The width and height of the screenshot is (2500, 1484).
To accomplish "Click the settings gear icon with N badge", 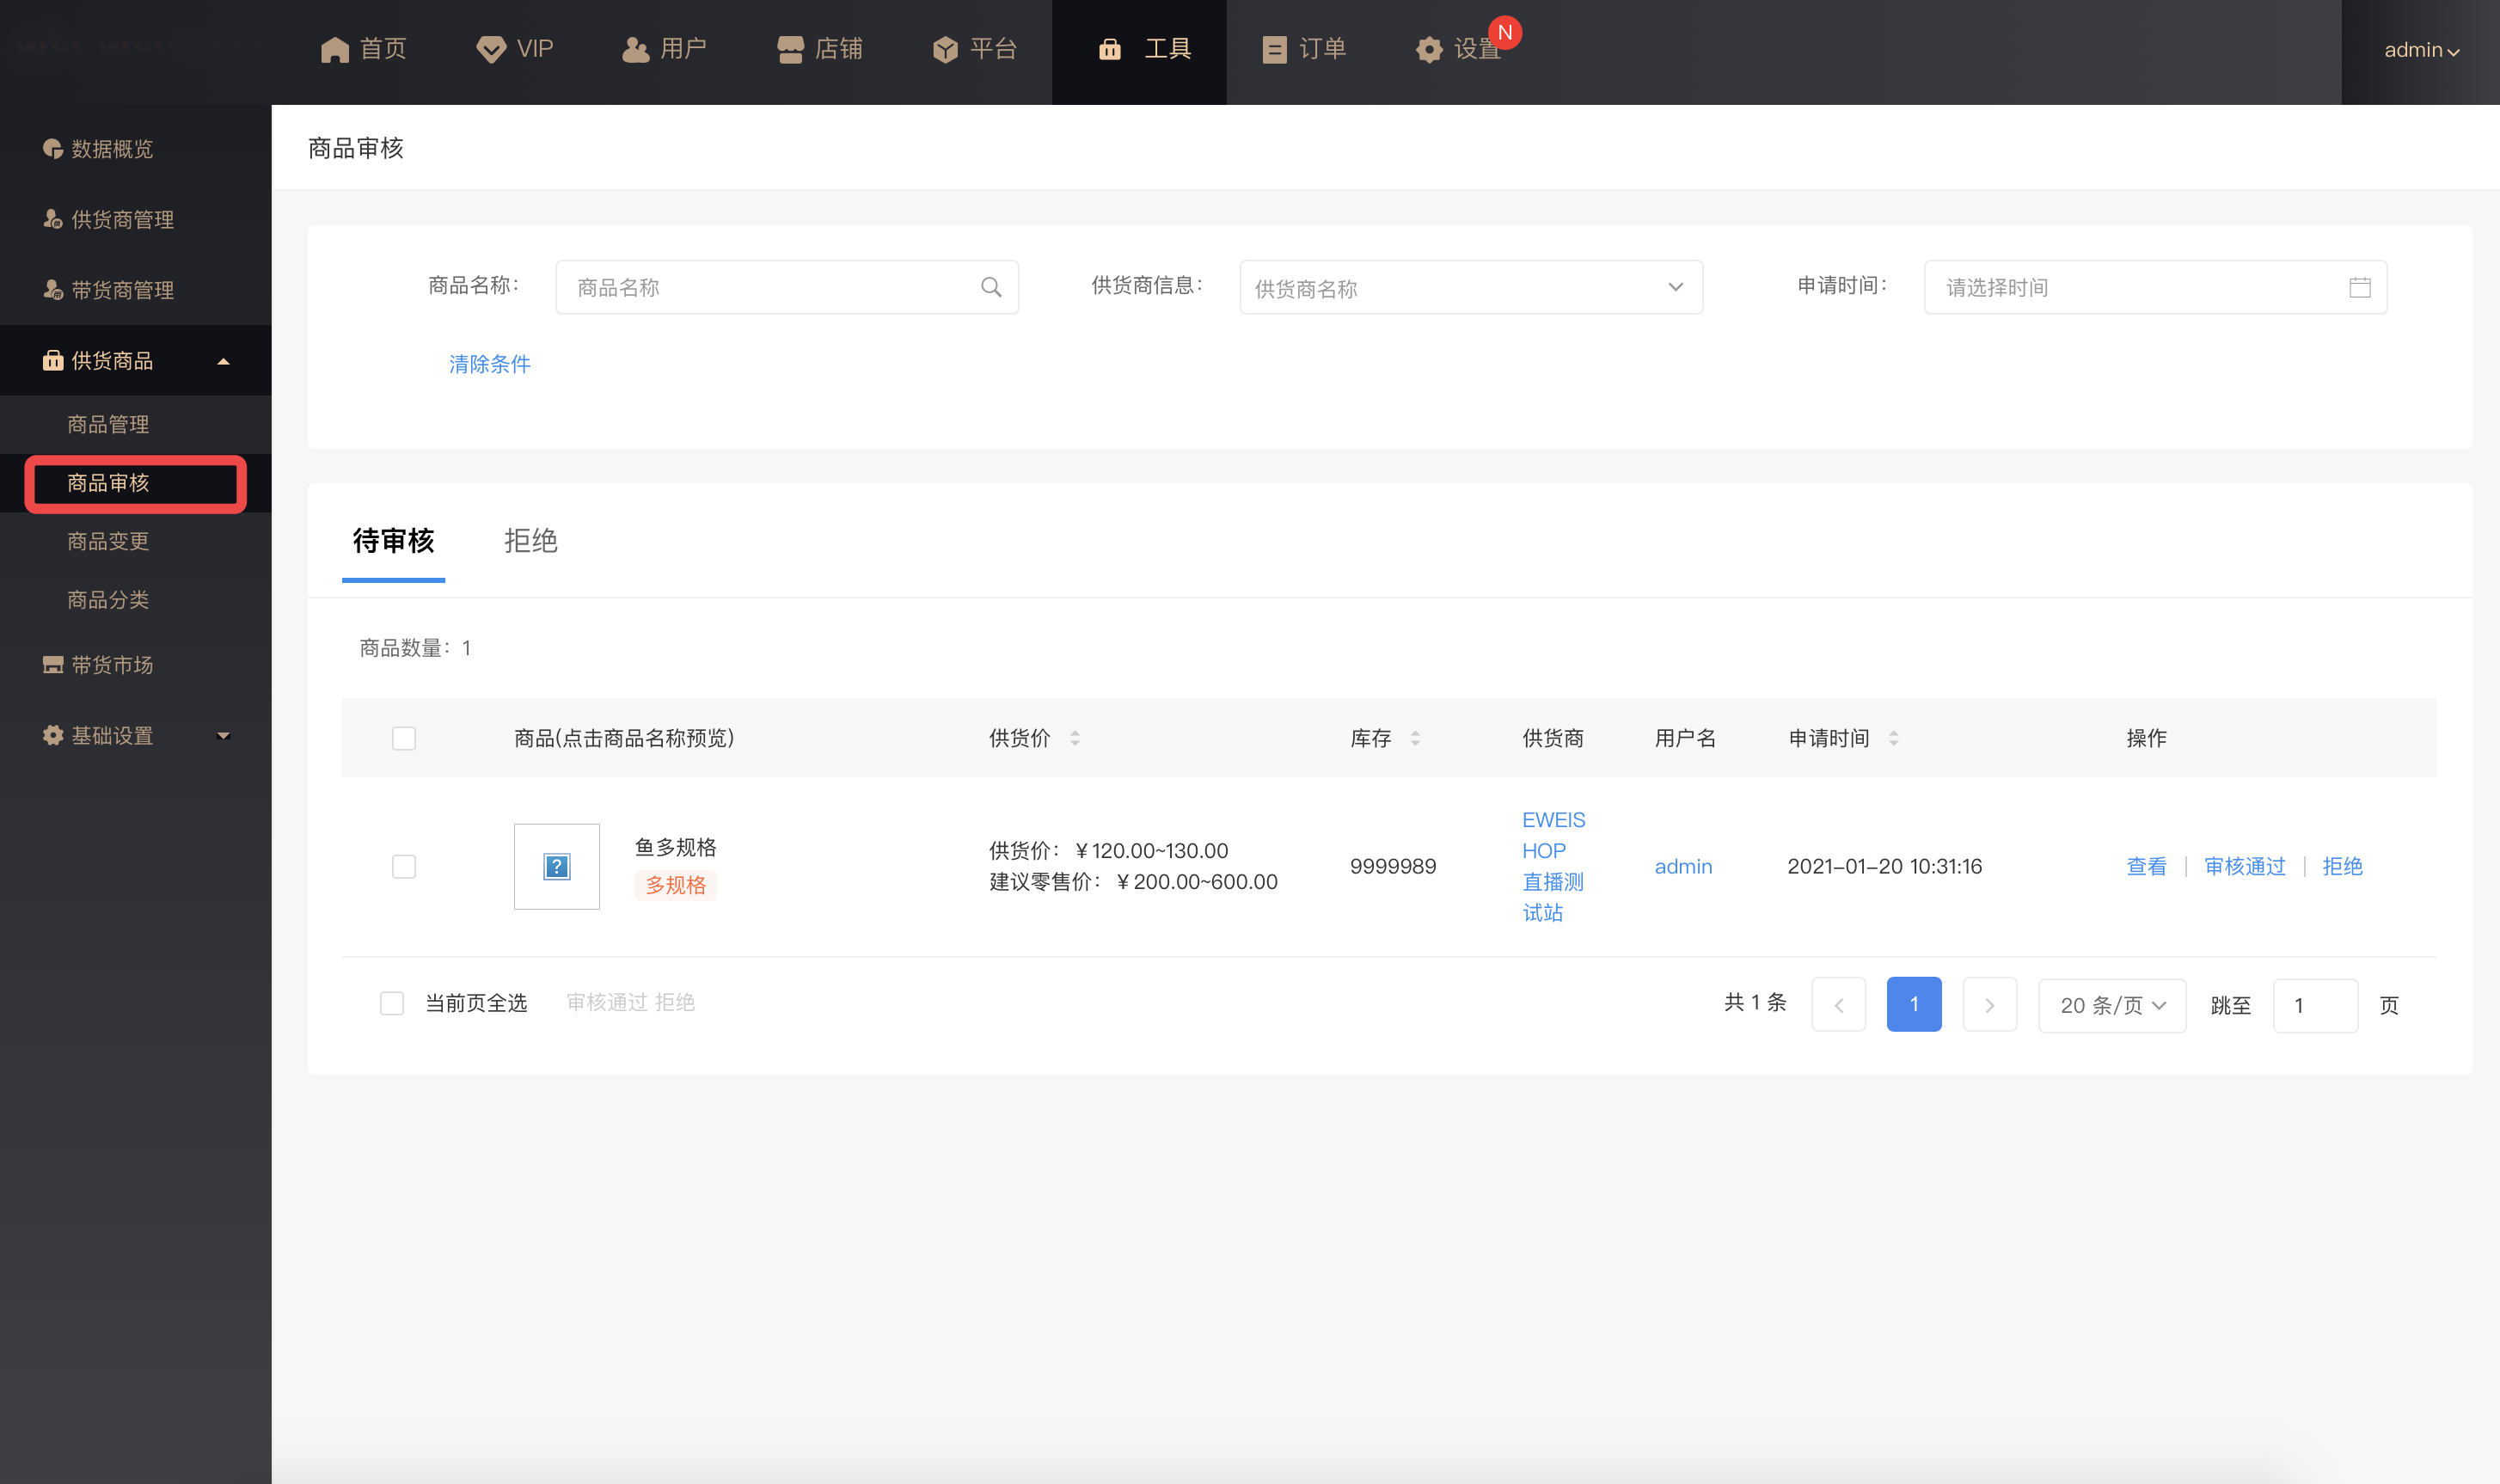I will coord(1430,49).
